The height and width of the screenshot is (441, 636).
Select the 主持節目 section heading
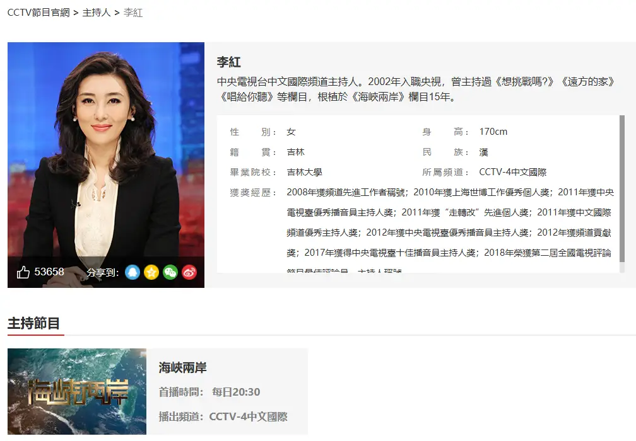[33, 323]
